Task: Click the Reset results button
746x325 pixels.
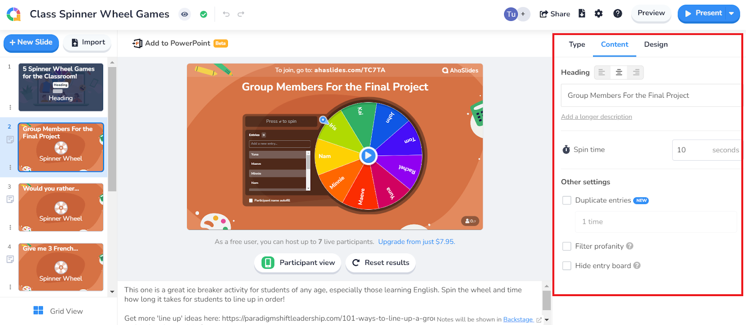Action: 381,263
